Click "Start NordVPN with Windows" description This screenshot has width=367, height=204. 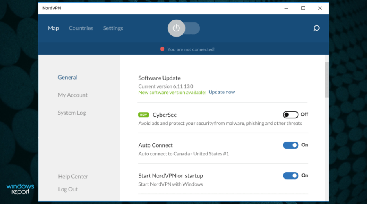tap(170, 184)
